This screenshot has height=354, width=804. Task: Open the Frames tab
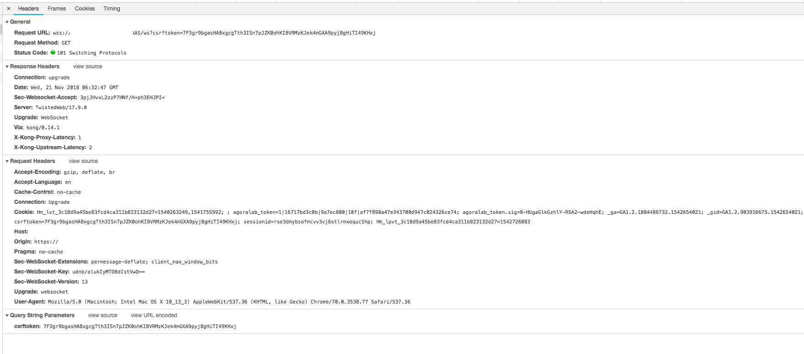[57, 9]
